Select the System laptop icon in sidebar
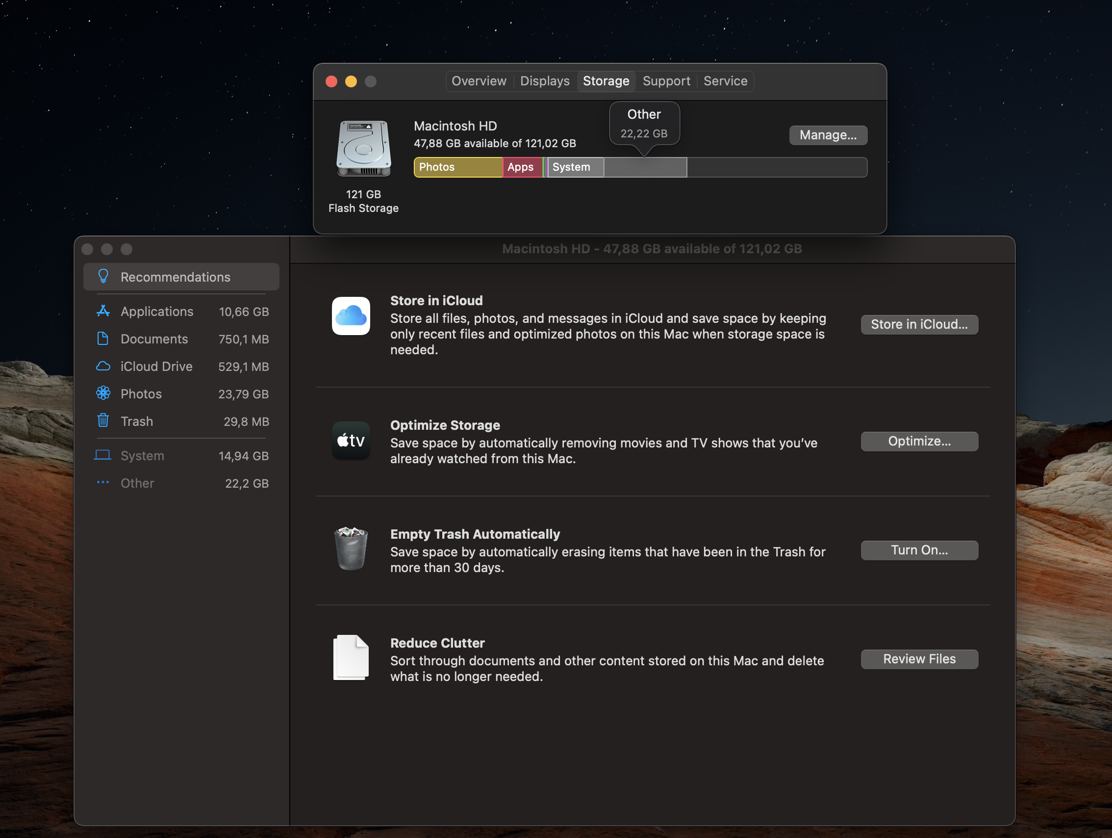Image resolution: width=1112 pixels, height=838 pixels. (x=103, y=455)
